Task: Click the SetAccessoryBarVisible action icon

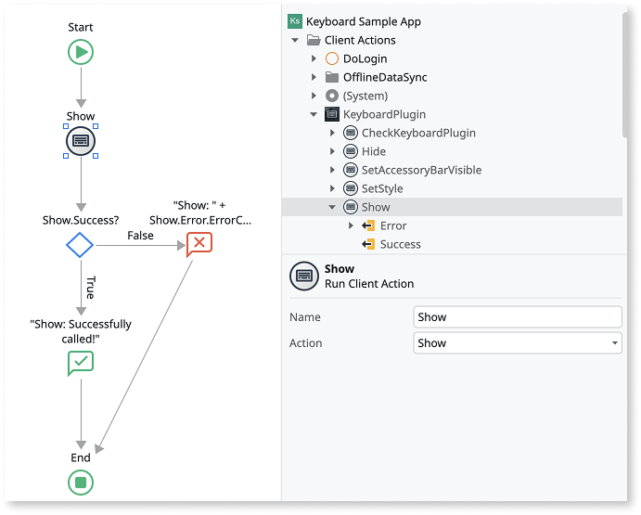Action: (351, 170)
